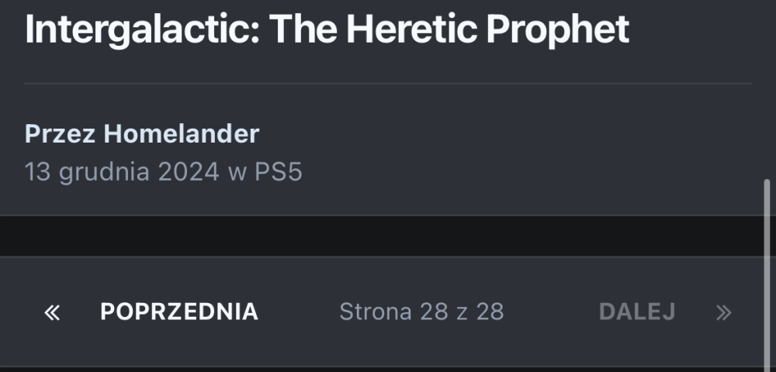Click the year 2024 in the post date
Image resolution: width=776 pixels, height=372 pixels.
[x=189, y=171]
